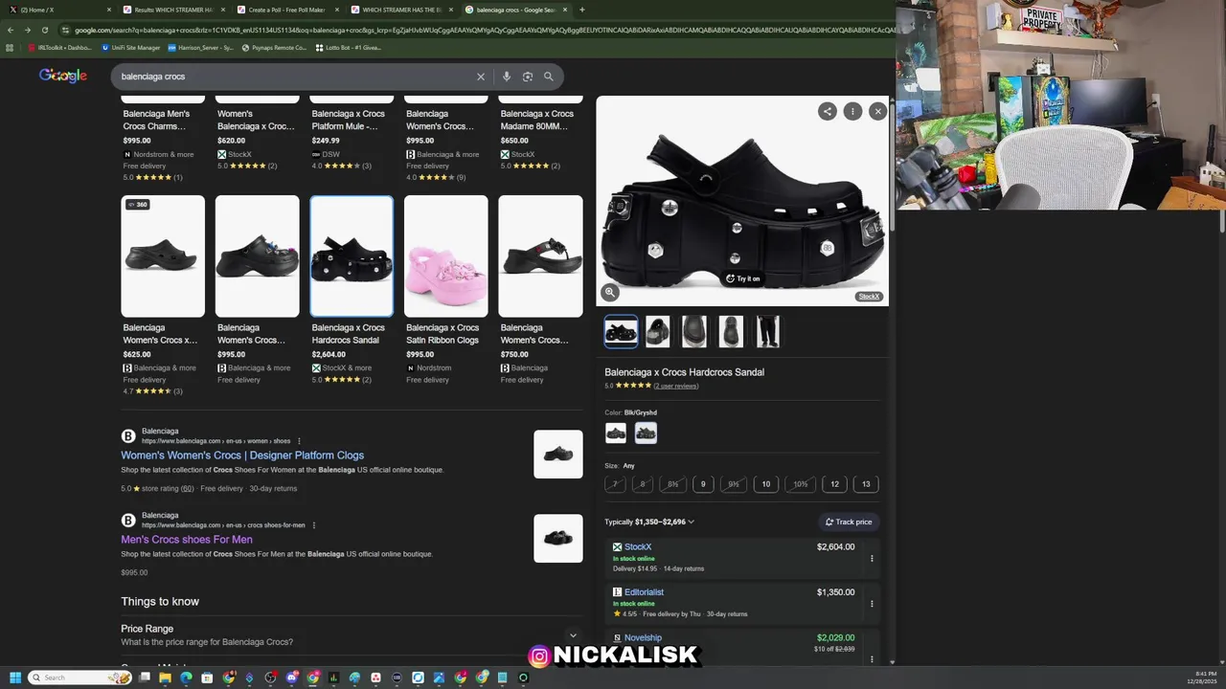This screenshot has width=1226, height=689.
Task: Click the Try it on button
Action: tap(742, 278)
